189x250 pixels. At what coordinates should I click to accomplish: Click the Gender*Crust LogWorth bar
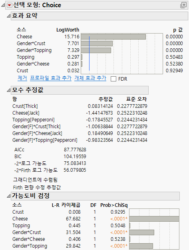[97, 44]
